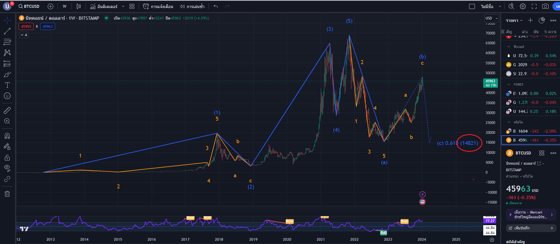Lock all drawing tools
Screen dimensions: 560x244
pyautogui.click(x=7, y=157)
